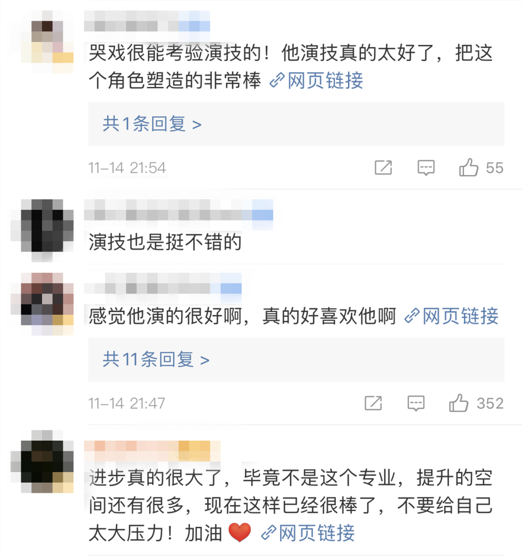Open reply icon on 21:54 comment
This screenshot has width=522, height=556.
426,168
